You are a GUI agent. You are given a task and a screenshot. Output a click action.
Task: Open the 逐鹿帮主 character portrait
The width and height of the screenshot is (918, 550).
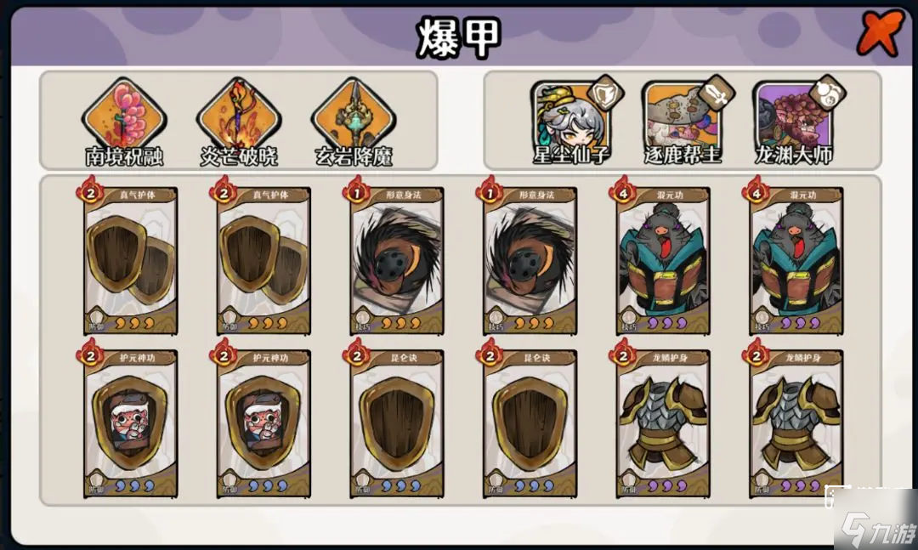coord(681,122)
